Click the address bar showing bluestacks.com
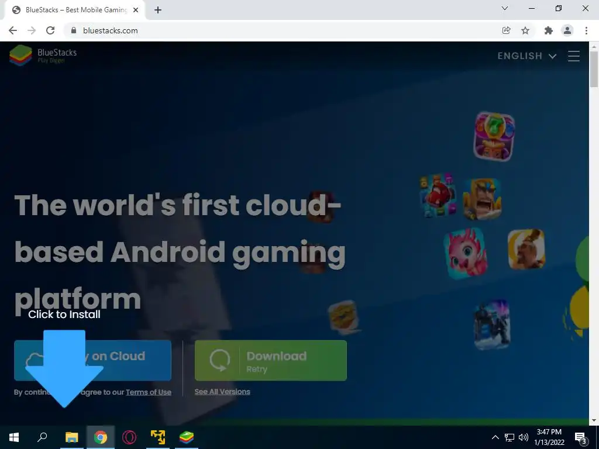Viewport: 599px width, 449px height. tap(283, 30)
